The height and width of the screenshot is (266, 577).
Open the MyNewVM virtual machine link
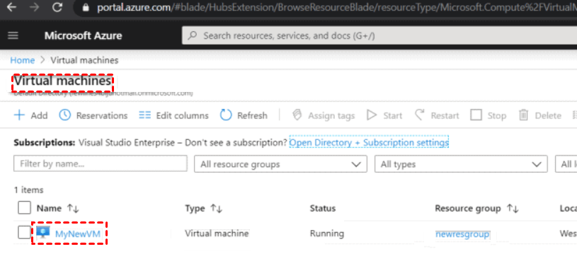coord(78,233)
